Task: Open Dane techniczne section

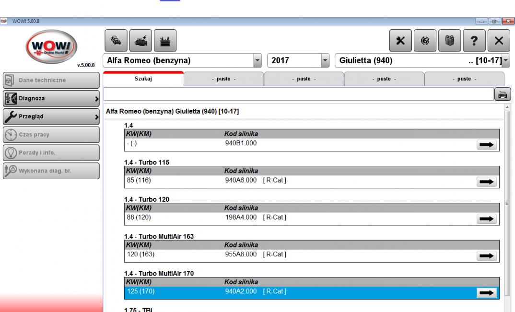Action: pyautogui.click(x=51, y=80)
